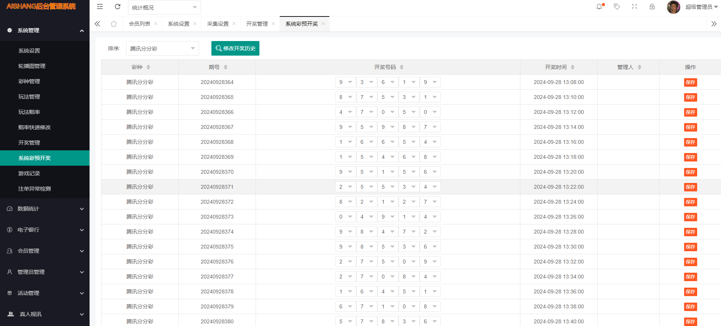
Task: Go to the home tab icon
Action: [x=114, y=24]
